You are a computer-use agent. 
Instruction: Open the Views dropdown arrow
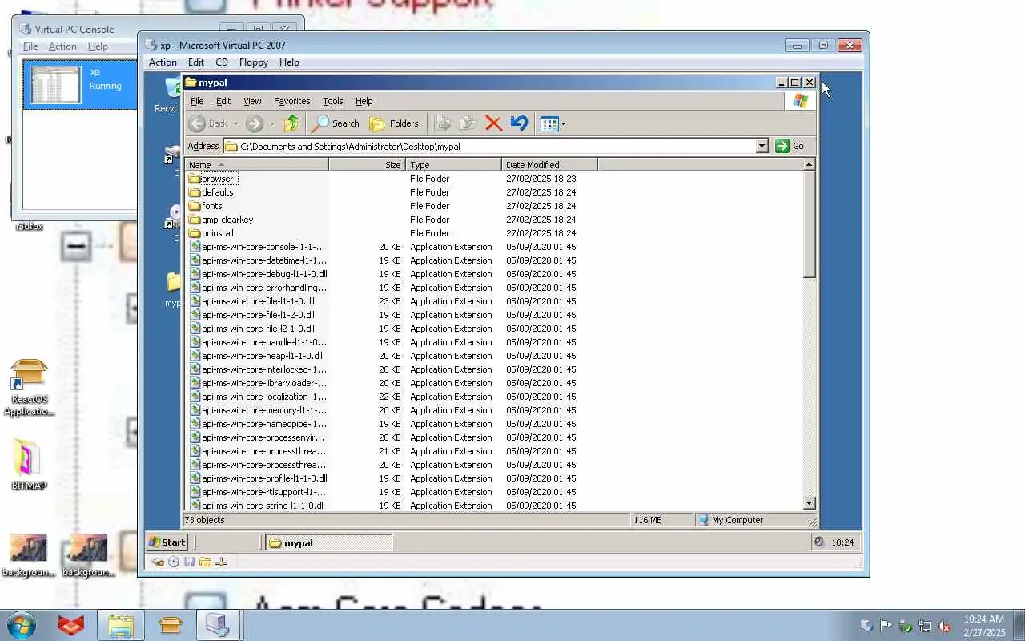[563, 123]
